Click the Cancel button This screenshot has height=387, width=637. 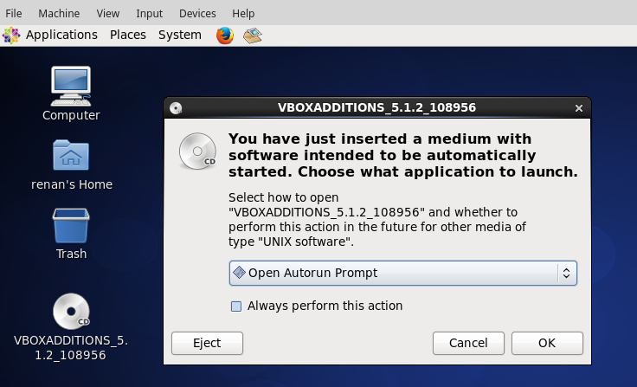point(468,343)
